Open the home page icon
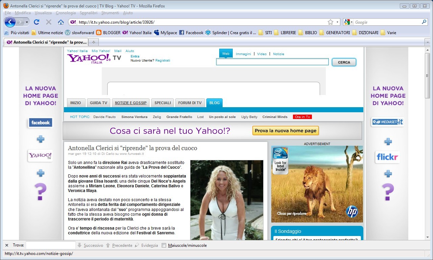The width and height of the screenshot is (433, 260). tap(61, 22)
